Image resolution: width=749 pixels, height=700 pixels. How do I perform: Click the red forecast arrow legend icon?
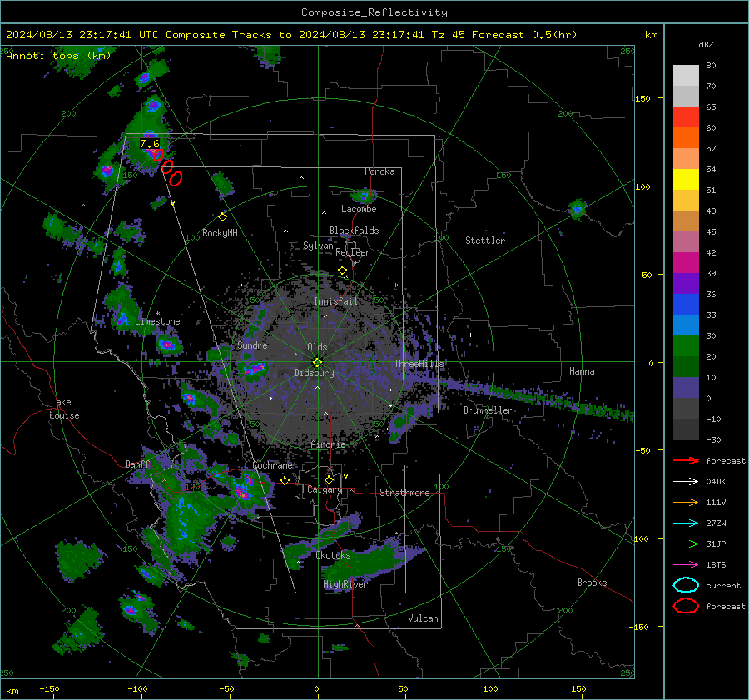pos(686,460)
